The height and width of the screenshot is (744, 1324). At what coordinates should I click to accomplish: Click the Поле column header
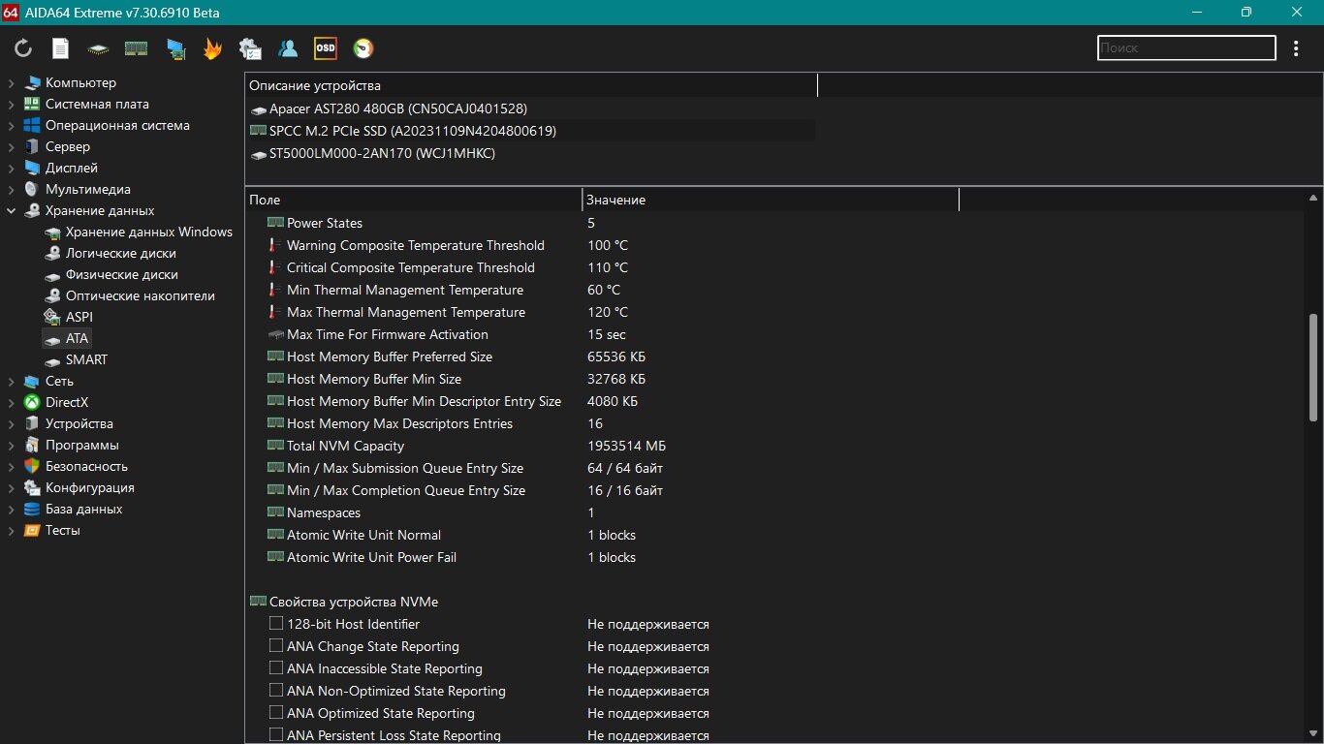413,200
